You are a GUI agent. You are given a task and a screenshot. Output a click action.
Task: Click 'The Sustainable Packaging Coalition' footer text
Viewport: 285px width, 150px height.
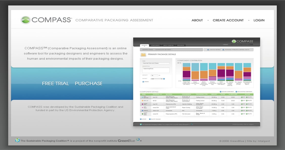click(x=44, y=141)
